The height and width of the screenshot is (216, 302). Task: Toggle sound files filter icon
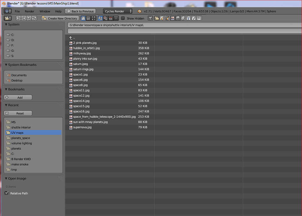click(193, 18)
